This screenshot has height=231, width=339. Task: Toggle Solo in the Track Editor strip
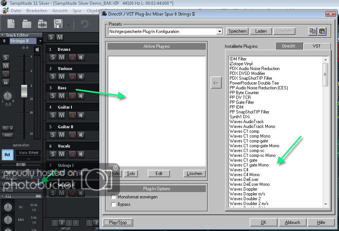[x=6, y=57]
